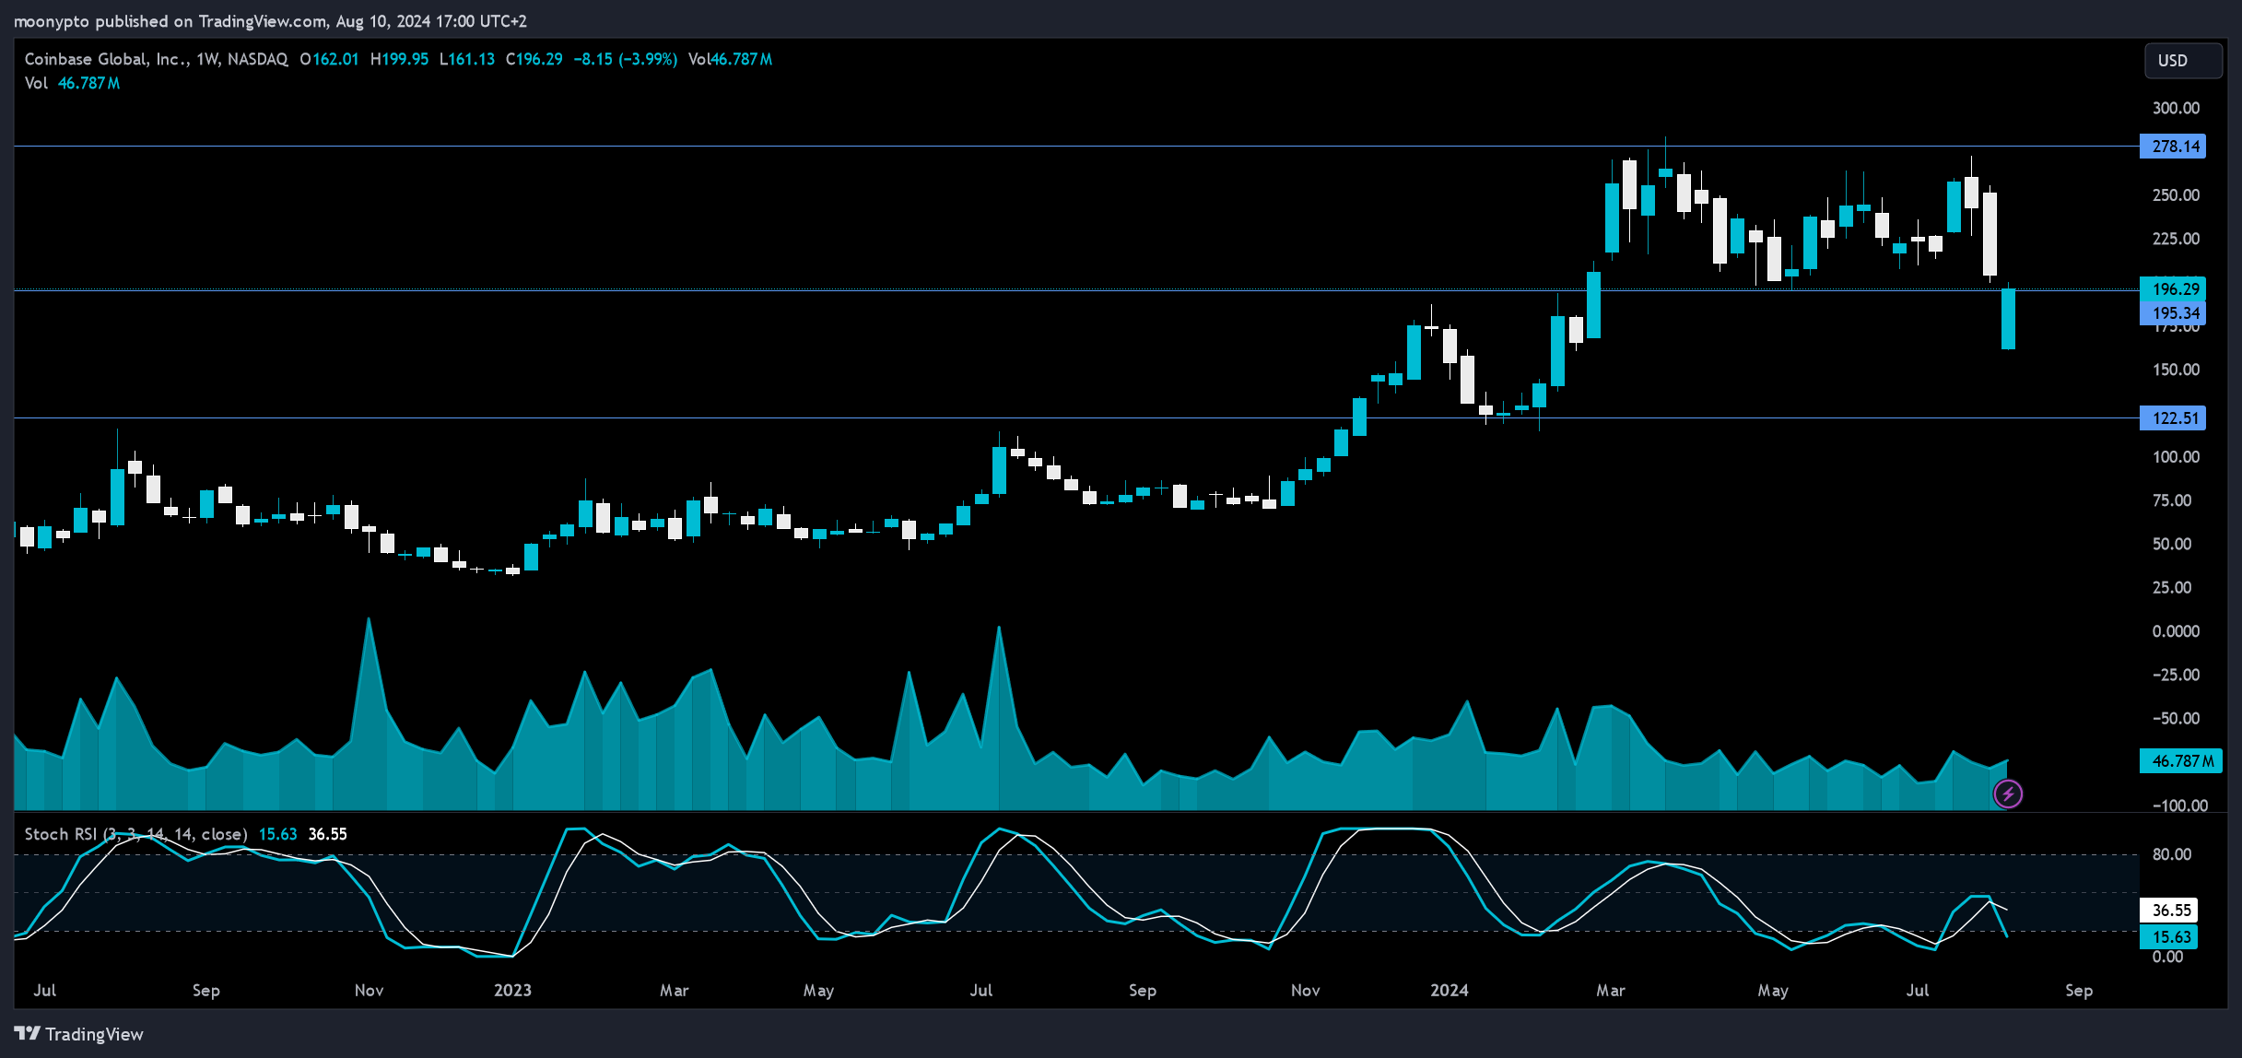Click the 196.29 current price label
The height and width of the screenshot is (1058, 2242).
2173,289
